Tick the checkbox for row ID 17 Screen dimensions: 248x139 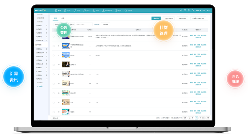pos(54,55)
